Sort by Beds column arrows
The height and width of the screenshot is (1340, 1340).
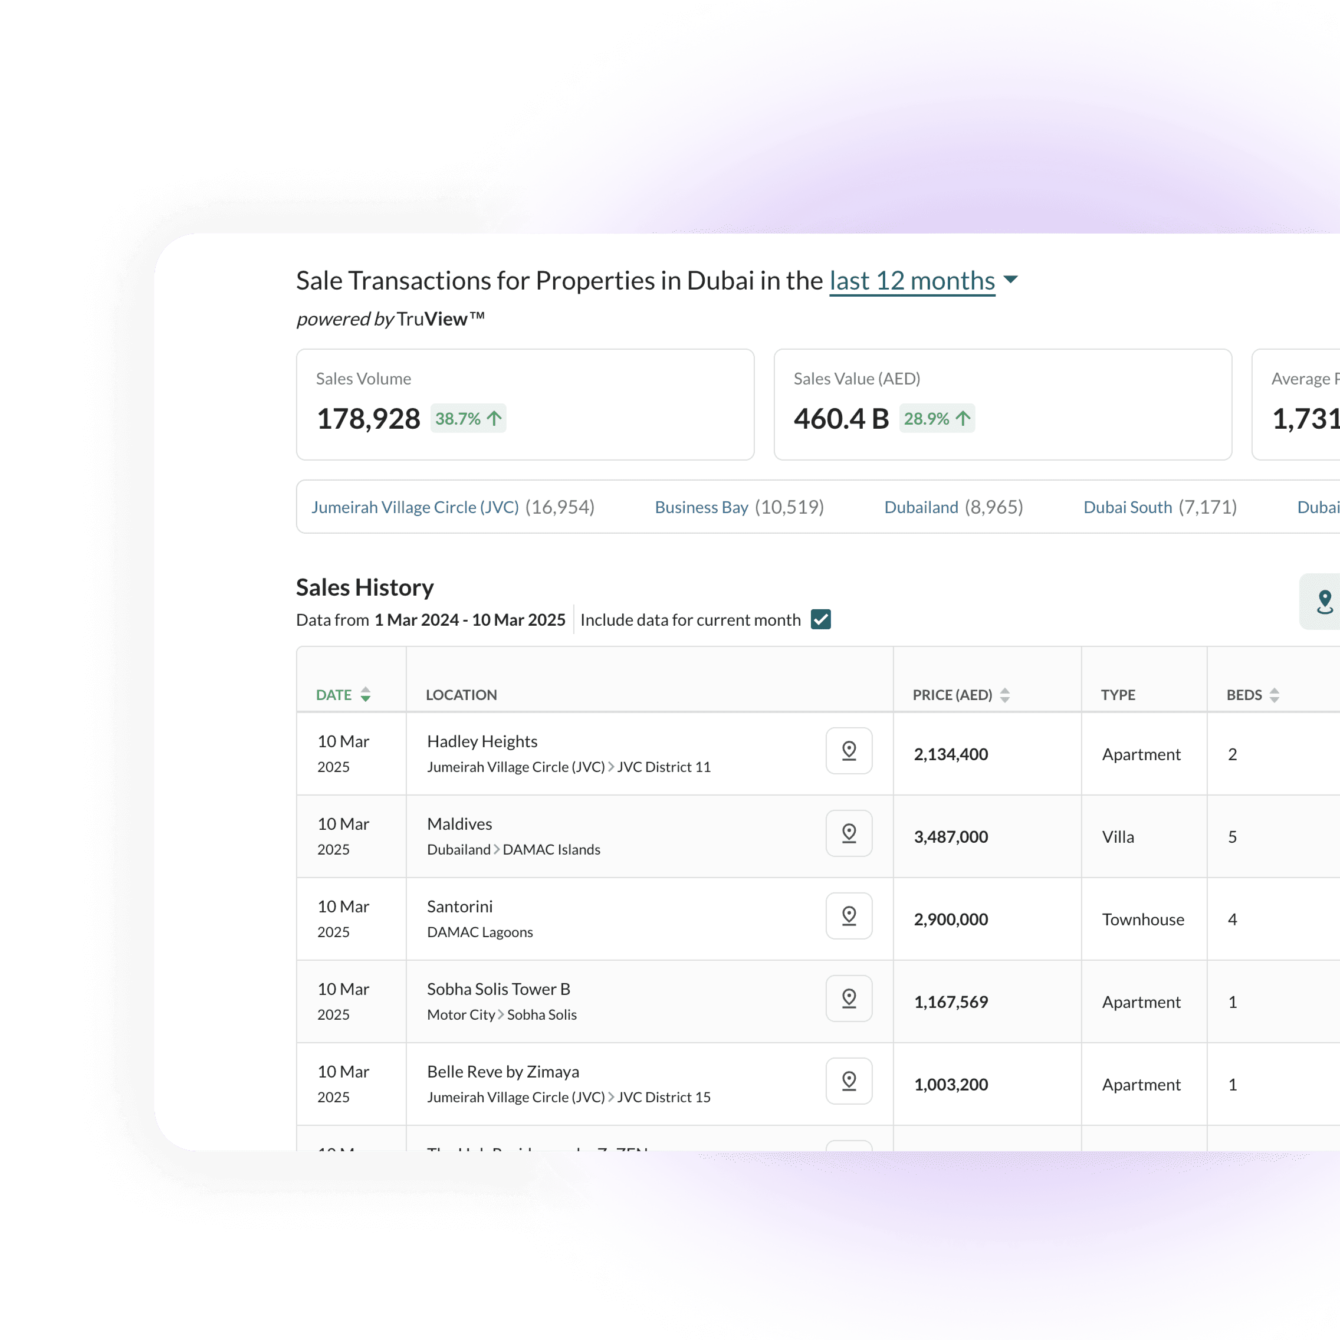(x=1274, y=694)
